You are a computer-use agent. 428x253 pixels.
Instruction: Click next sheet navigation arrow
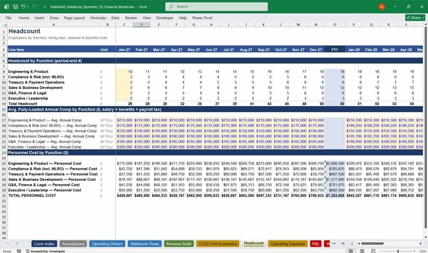(17, 244)
